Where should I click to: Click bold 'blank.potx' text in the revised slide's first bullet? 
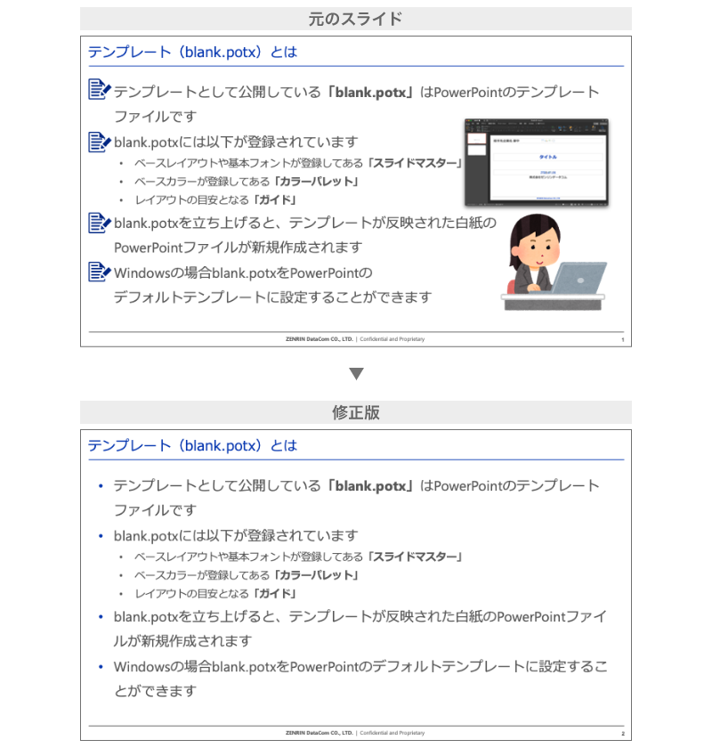[x=370, y=485]
